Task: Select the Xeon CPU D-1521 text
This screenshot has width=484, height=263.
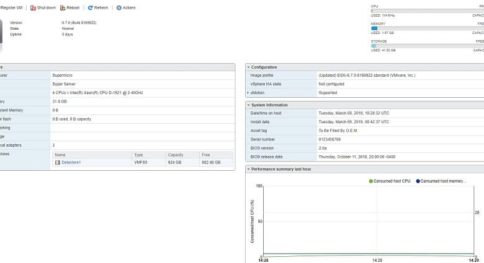Action: [x=97, y=93]
